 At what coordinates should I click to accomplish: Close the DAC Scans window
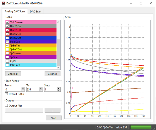(151, 3)
